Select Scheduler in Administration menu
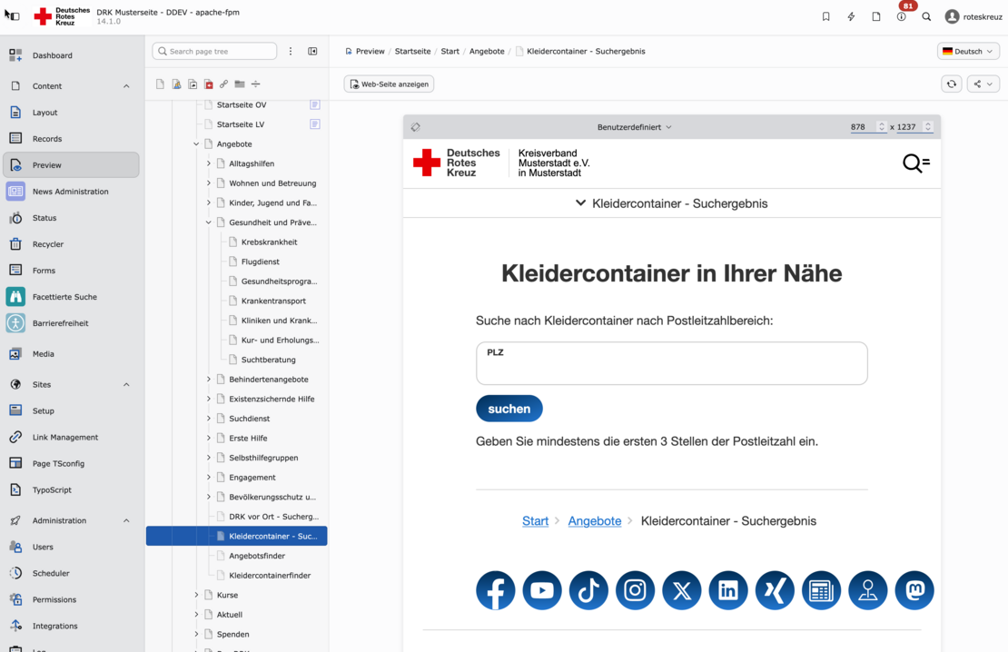The image size is (1008, 652). [51, 574]
